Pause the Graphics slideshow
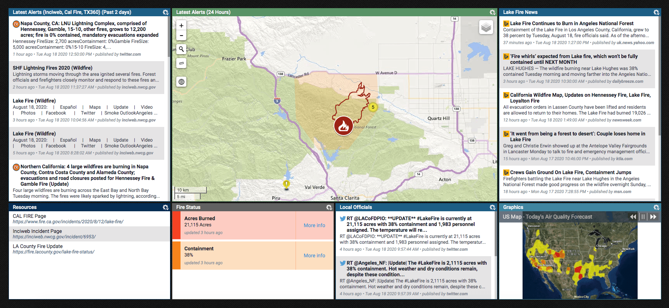Viewport: 669px width, 308px height. pos(643,217)
